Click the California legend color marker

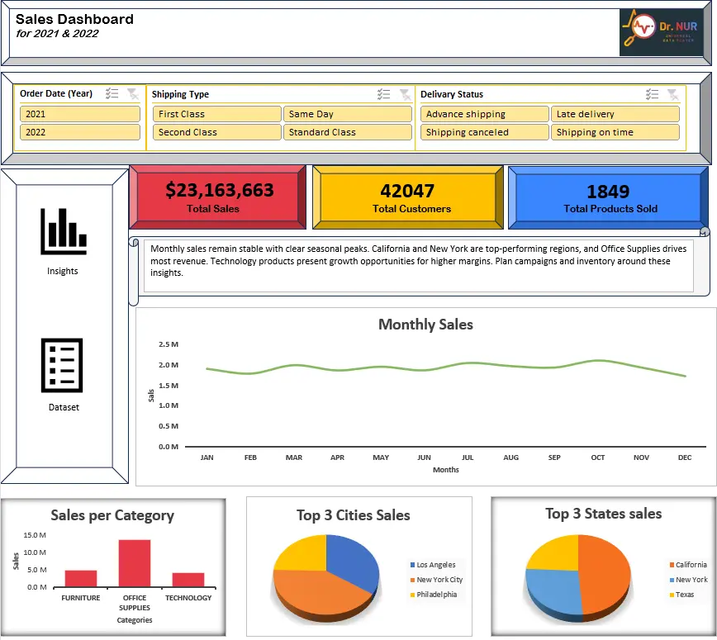click(671, 565)
